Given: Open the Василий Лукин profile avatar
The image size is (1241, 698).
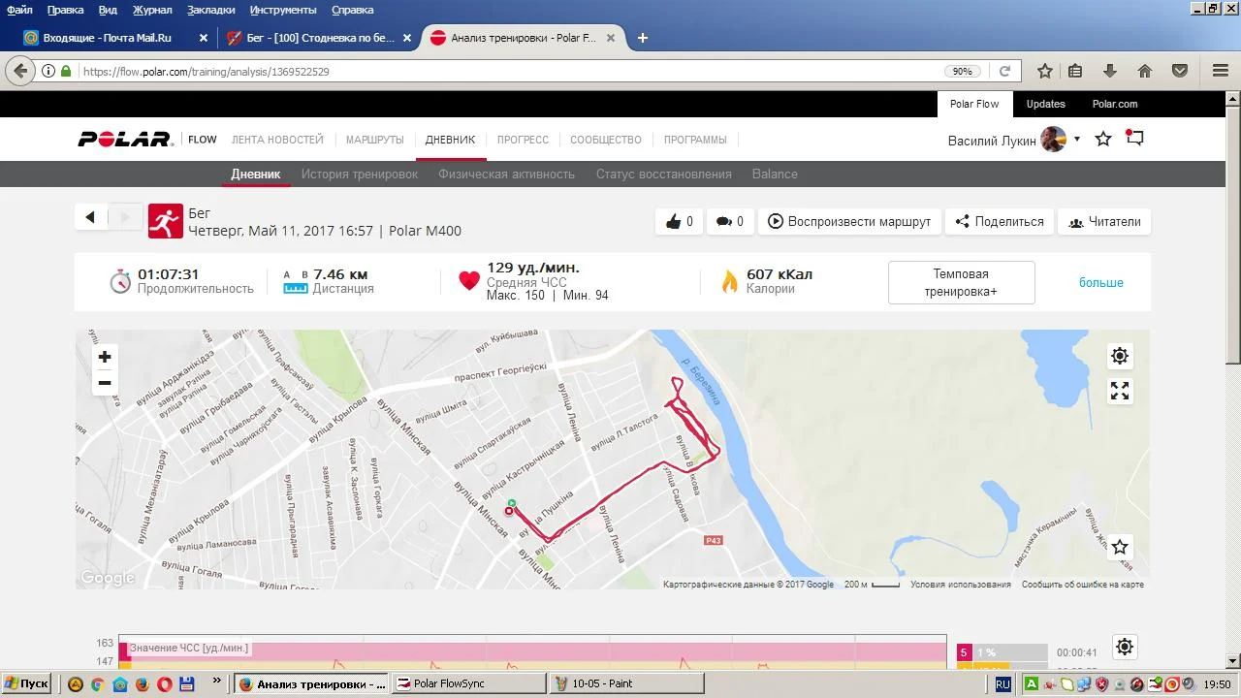Looking at the screenshot, I should click(1053, 140).
